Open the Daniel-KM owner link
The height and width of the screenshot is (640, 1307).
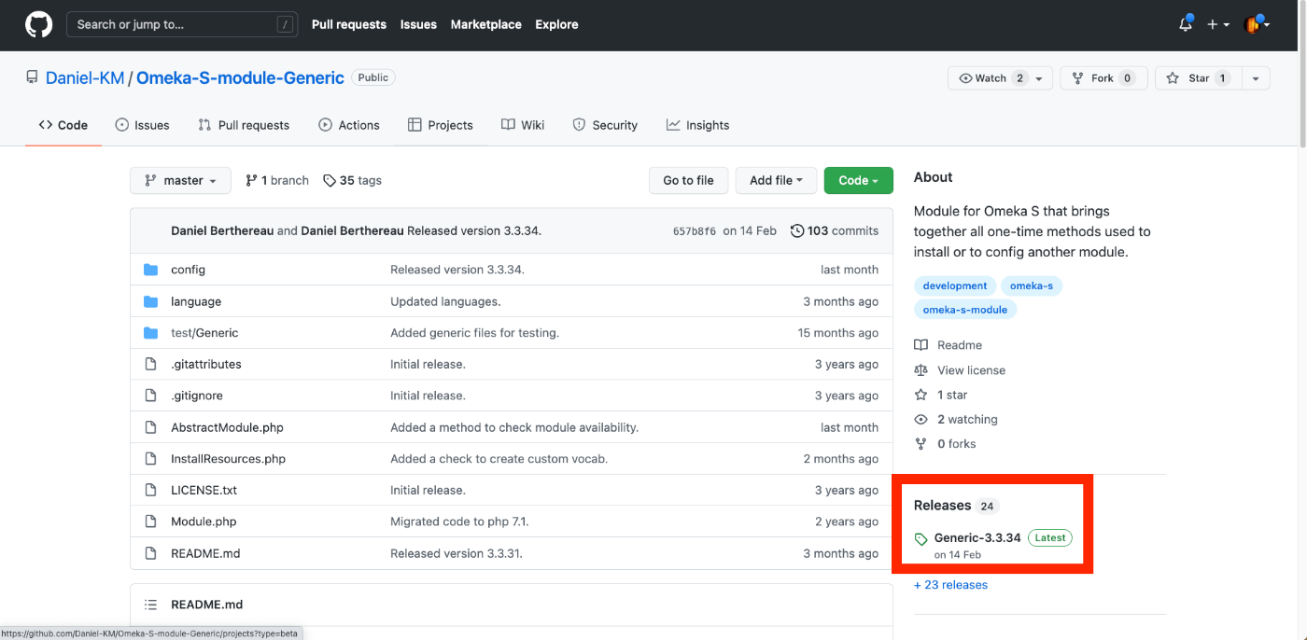click(x=85, y=78)
